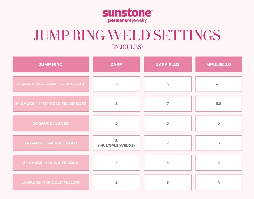This screenshot has width=254, height=199.
Task: Open the ZAPP header link
Action: [117, 64]
